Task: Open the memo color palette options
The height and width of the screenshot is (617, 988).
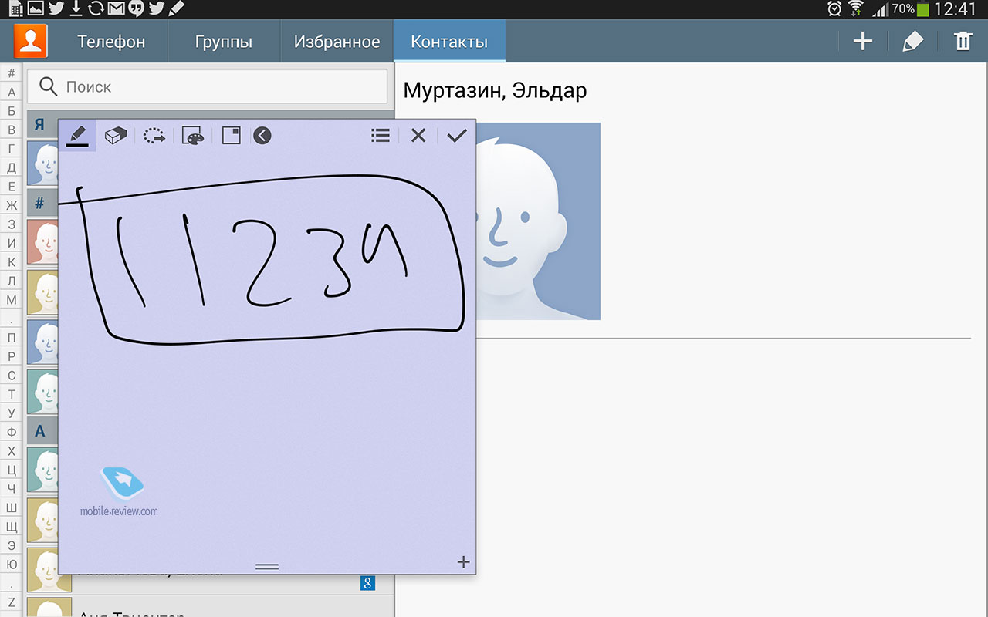Action: point(194,136)
